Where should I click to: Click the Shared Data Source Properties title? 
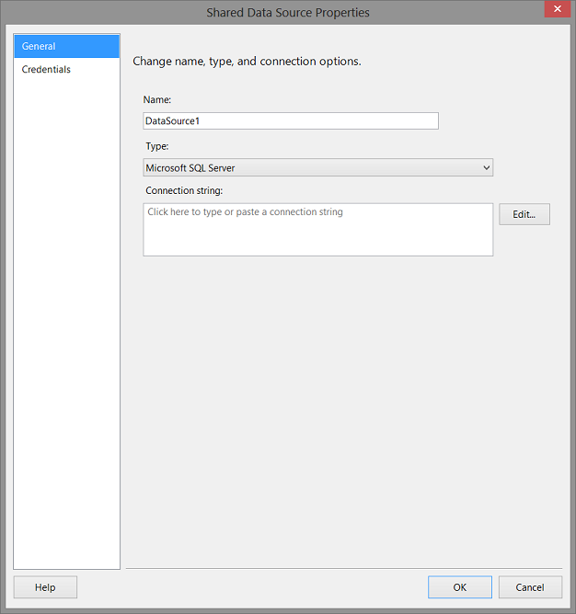pos(288,13)
